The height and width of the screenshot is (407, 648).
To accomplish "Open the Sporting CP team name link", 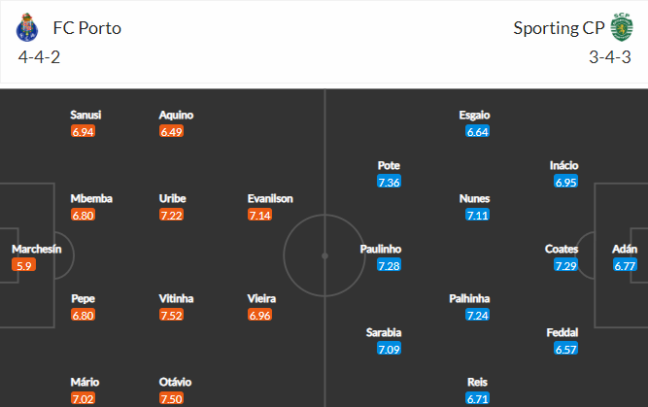I will click(x=559, y=28).
